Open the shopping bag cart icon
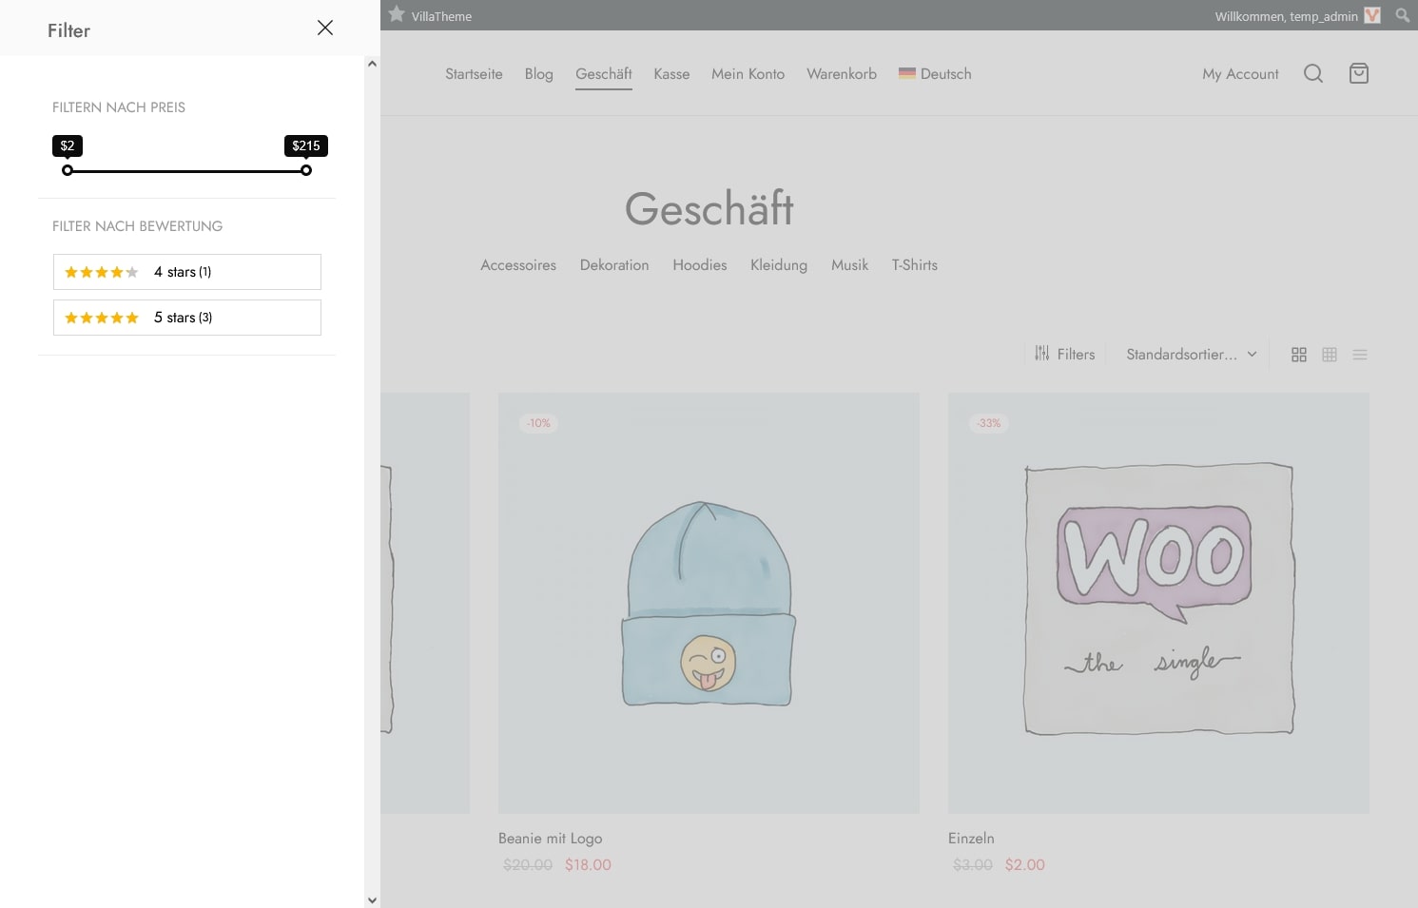1418x908 pixels. click(1359, 73)
